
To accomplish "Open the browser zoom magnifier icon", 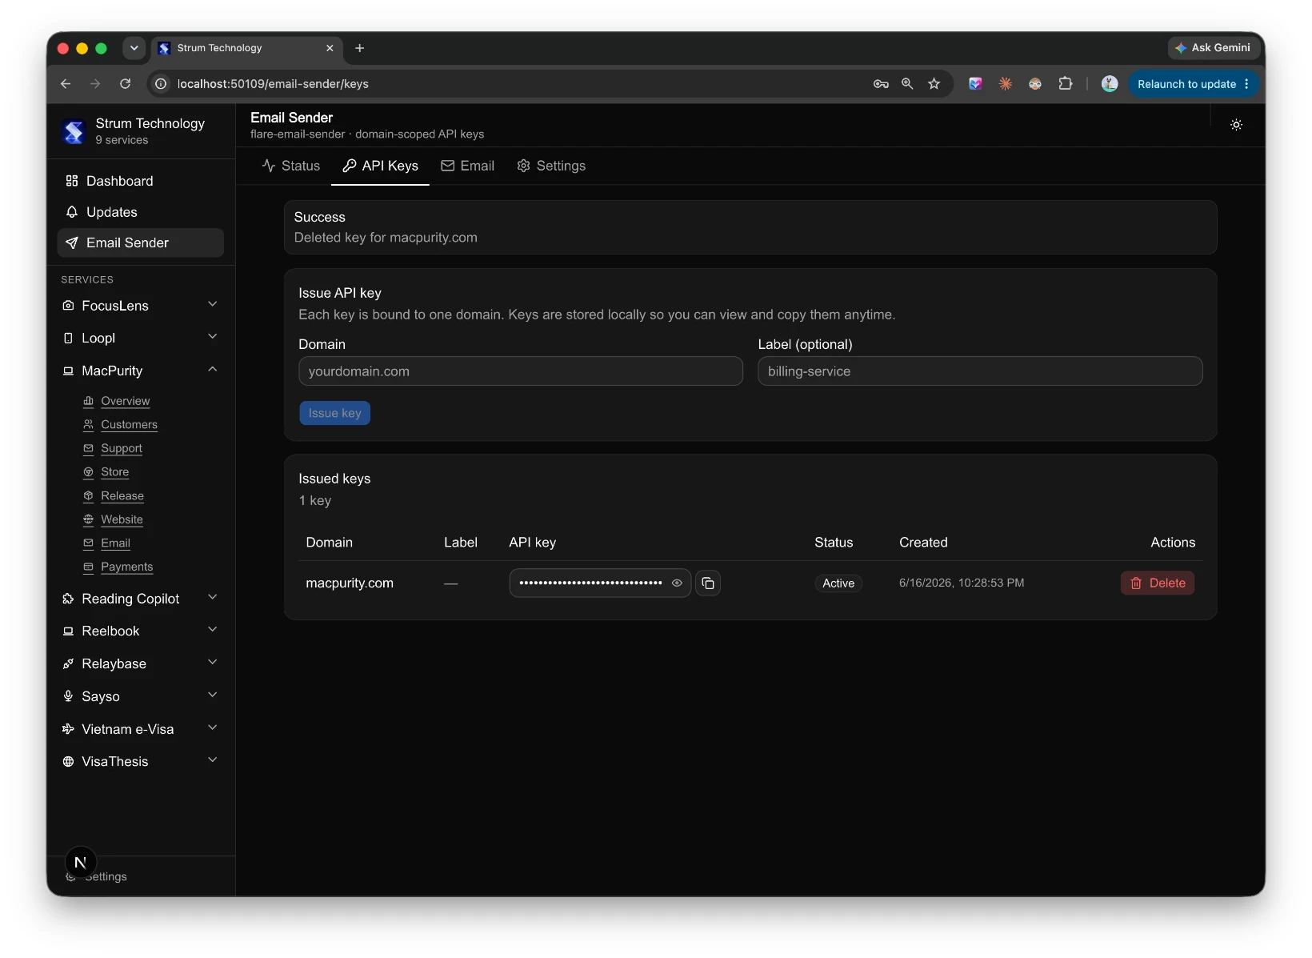I will [907, 83].
